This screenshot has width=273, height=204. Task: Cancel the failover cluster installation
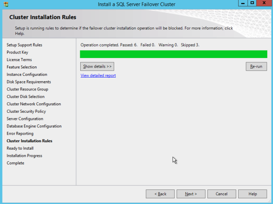coord(222,194)
